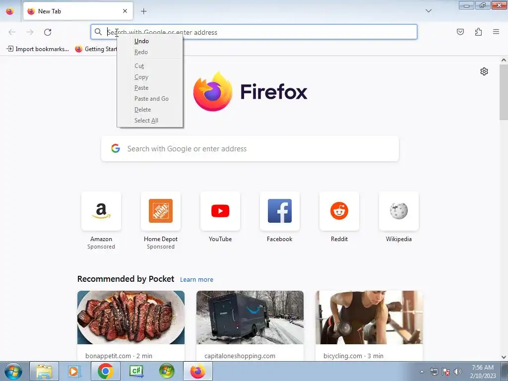
Task: Expand the list all tabs chevron
Action: point(428,11)
